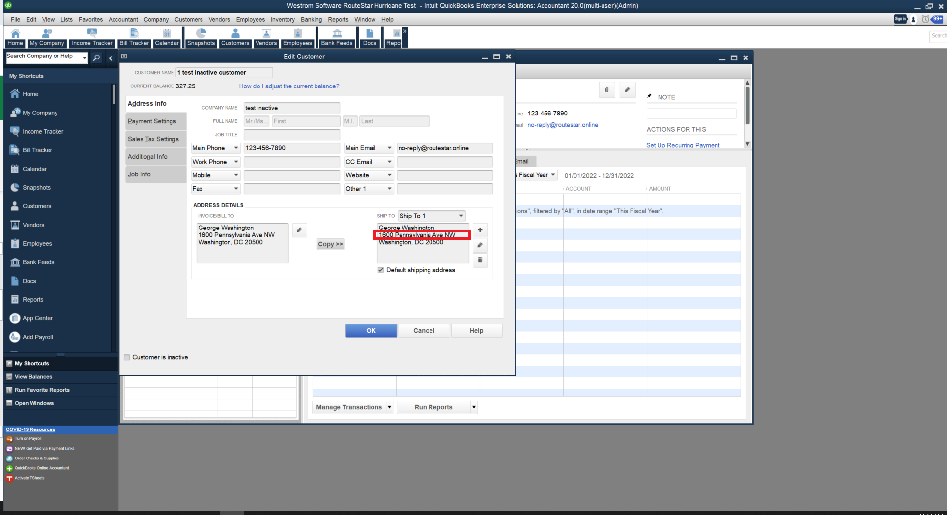
Task: Open Search Company or Help dropdown
Action: pos(85,58)
